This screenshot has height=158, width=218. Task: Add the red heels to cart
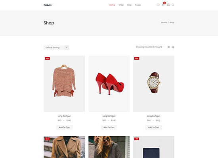[109, 127]
